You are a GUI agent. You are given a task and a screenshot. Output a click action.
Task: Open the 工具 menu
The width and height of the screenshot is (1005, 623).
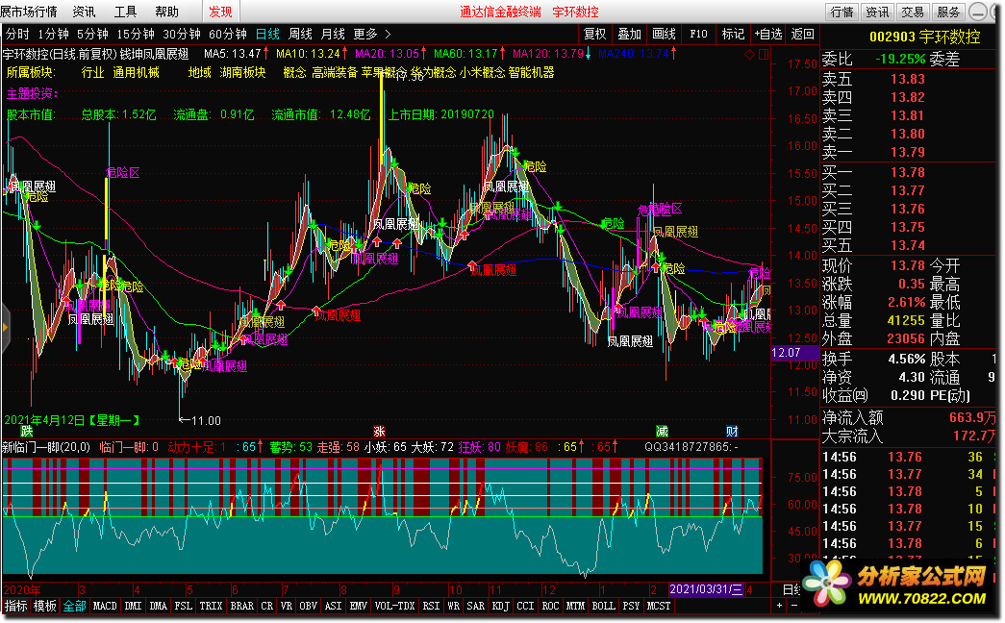125,12
